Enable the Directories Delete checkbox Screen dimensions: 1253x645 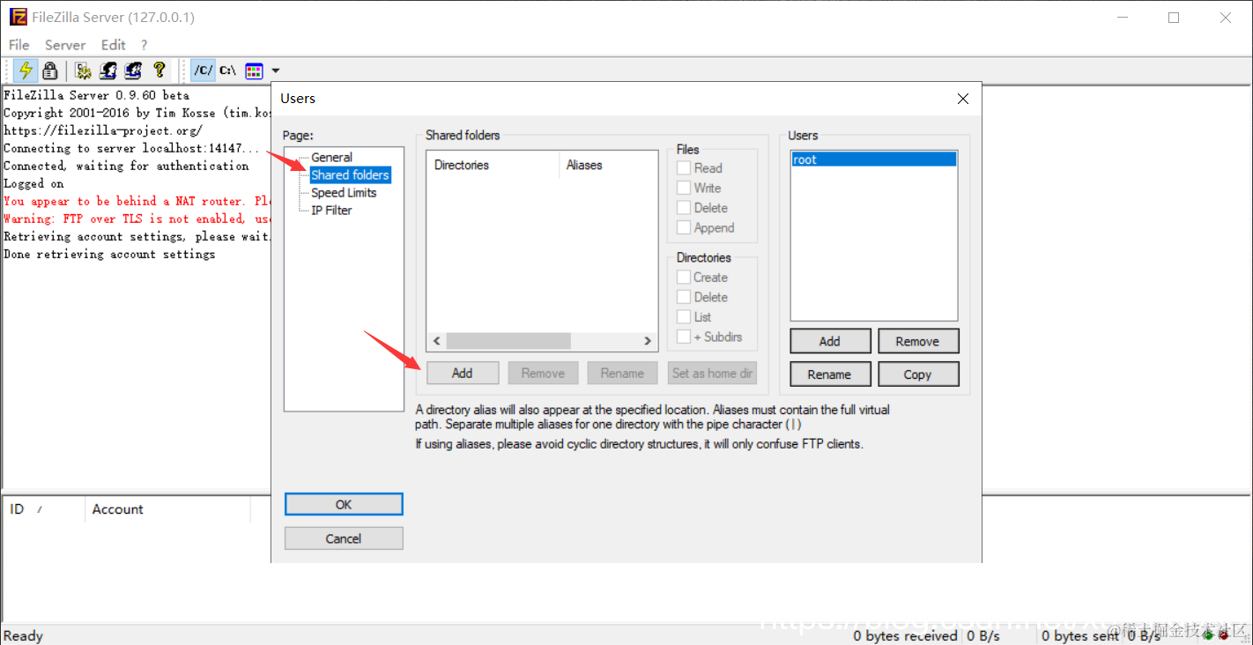(x=684, y=297)
